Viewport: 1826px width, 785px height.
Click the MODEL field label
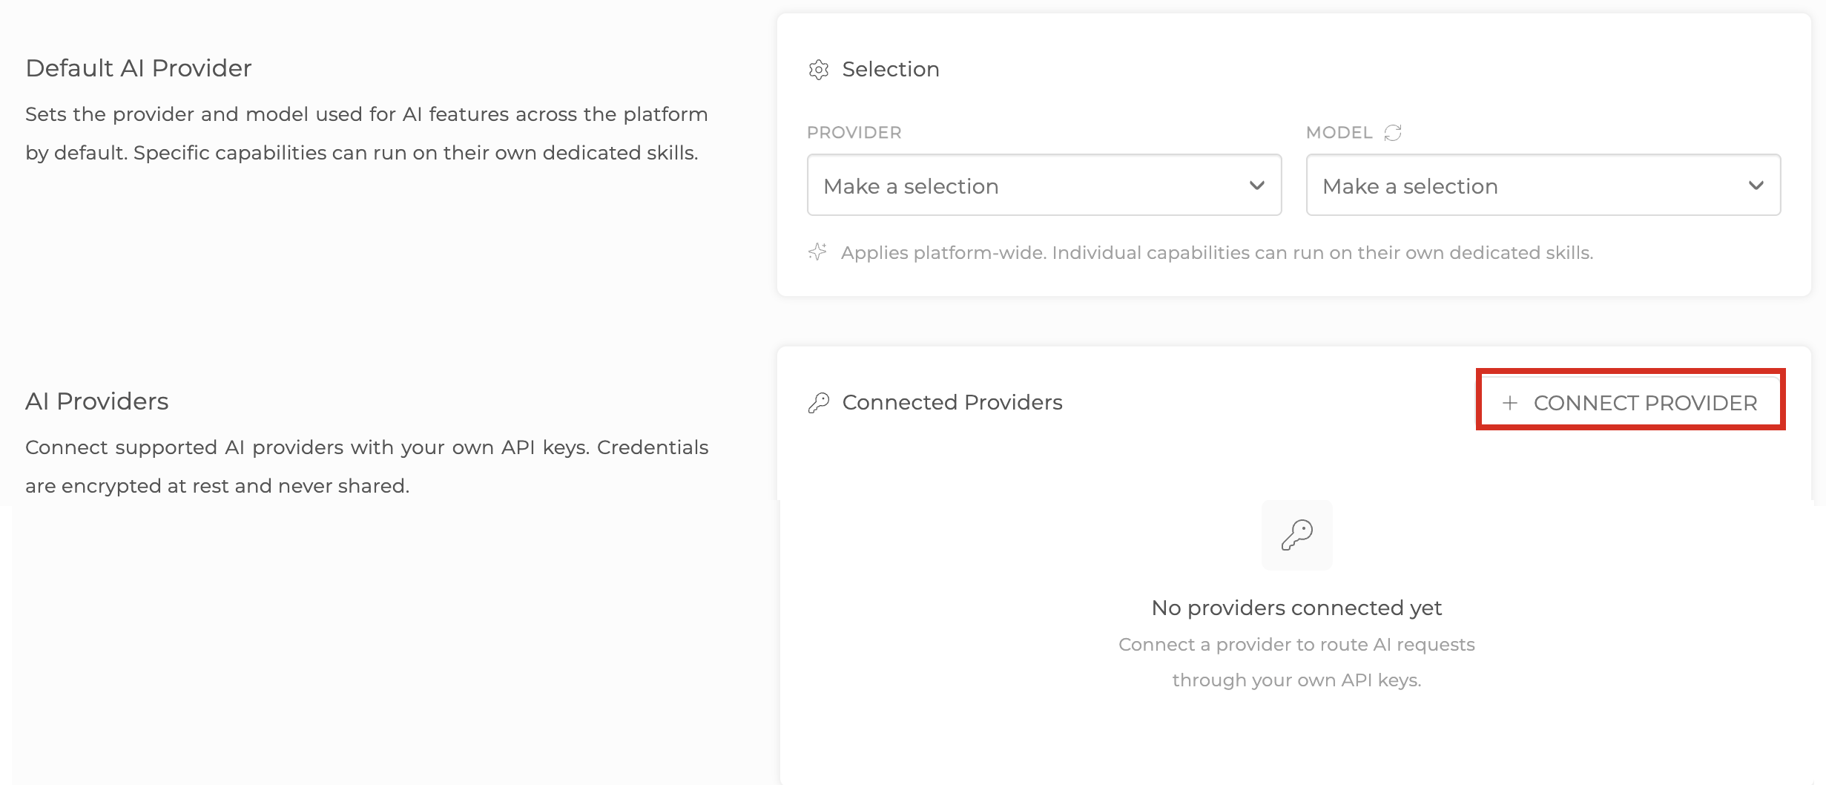click(1339, 133)
